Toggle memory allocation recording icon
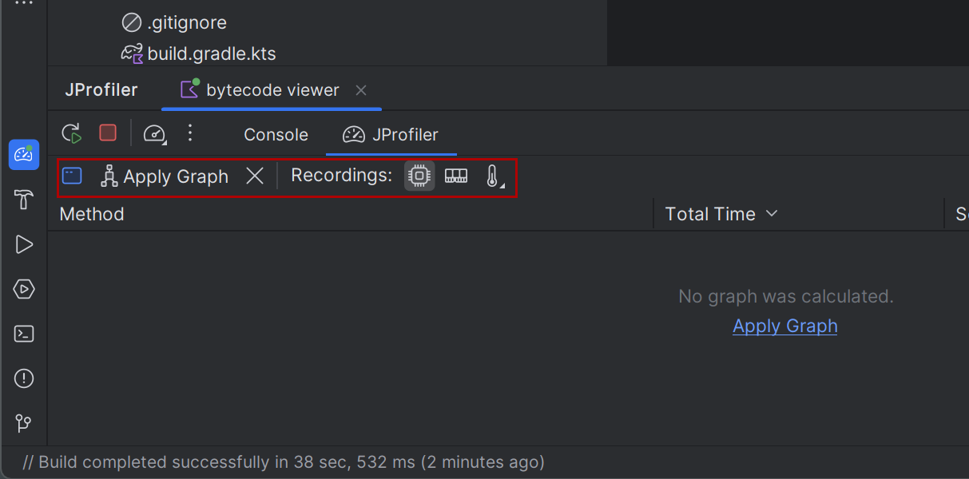 [x=456, y=176]
